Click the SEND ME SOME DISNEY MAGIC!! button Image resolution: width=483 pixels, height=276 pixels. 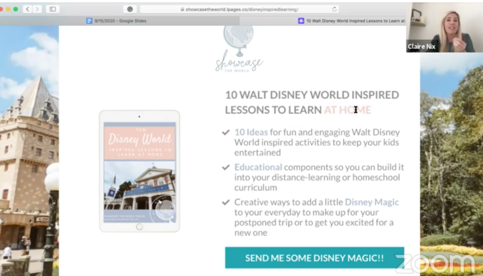coord(315,258)
